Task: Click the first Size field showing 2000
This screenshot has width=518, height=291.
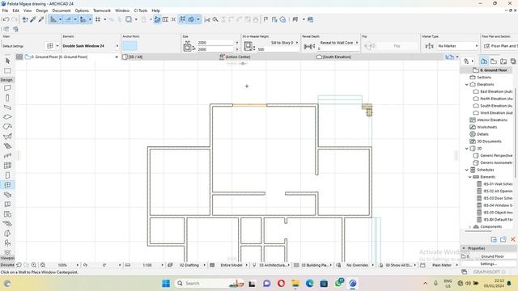Action: tap(216, 43)
